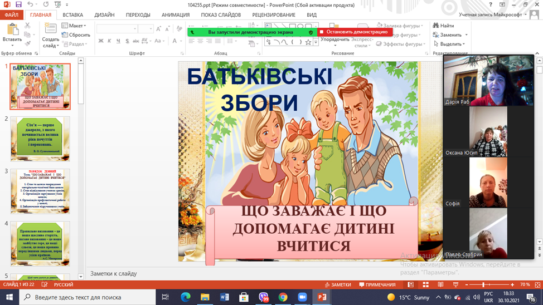Image resolution: width=543 pixels, height=305 pixels.
Task: Open the Шрифт font dialog launcher
Action: (x=182, y=53)
